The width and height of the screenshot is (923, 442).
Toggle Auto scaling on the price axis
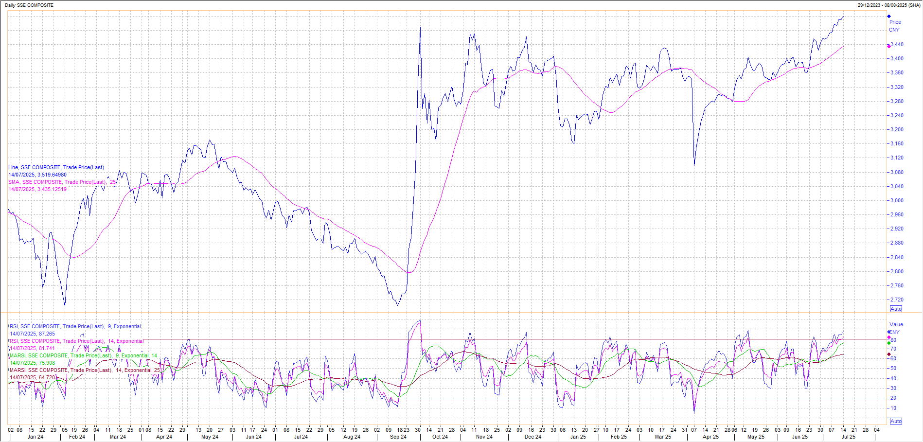click(896, 309)
